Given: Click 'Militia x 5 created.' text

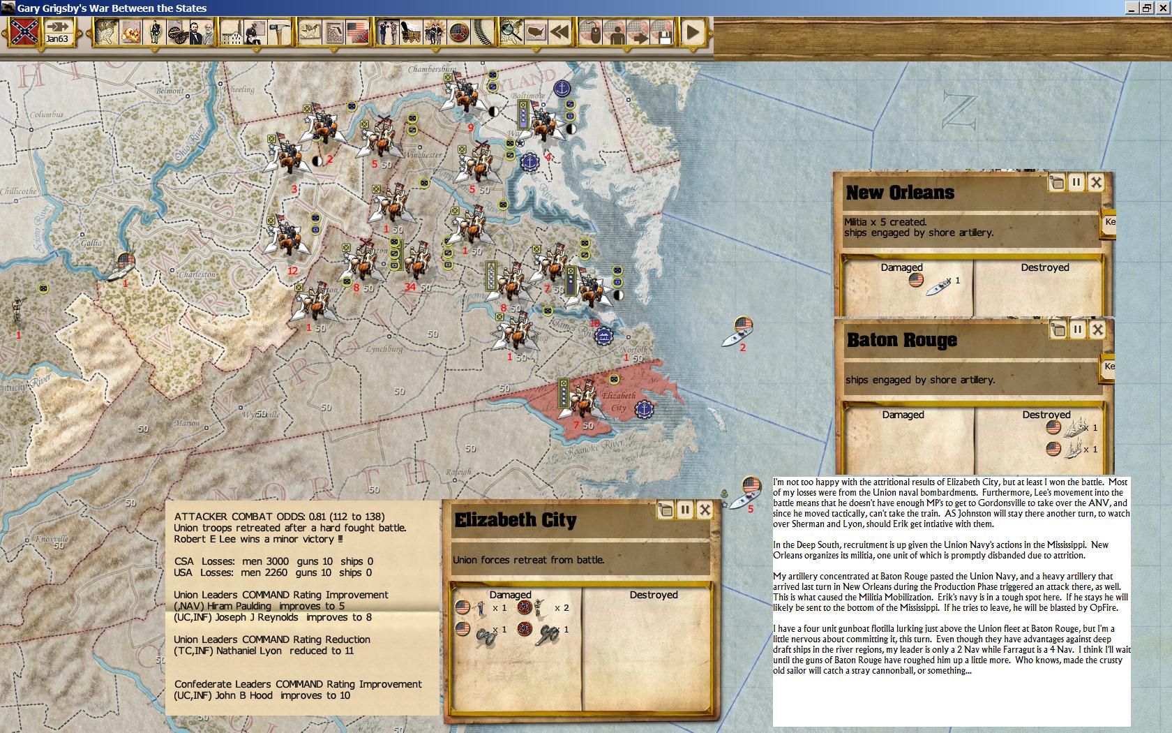Looking at the screenshot, I should click(885, 222).
